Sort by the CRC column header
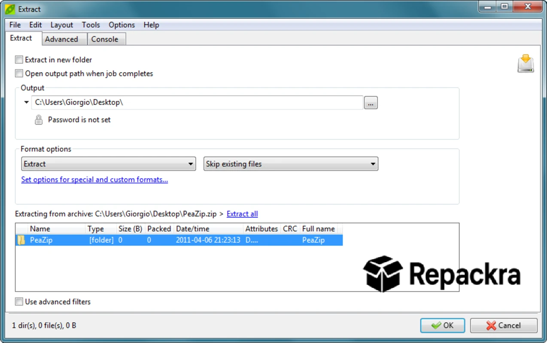This screenshot has width=547, height=343. (290, 229)
